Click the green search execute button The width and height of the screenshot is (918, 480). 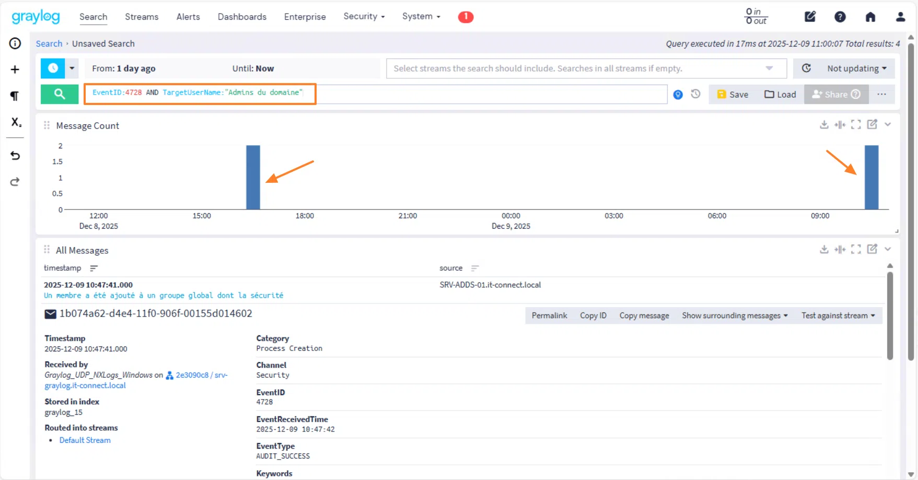point(60,94)
